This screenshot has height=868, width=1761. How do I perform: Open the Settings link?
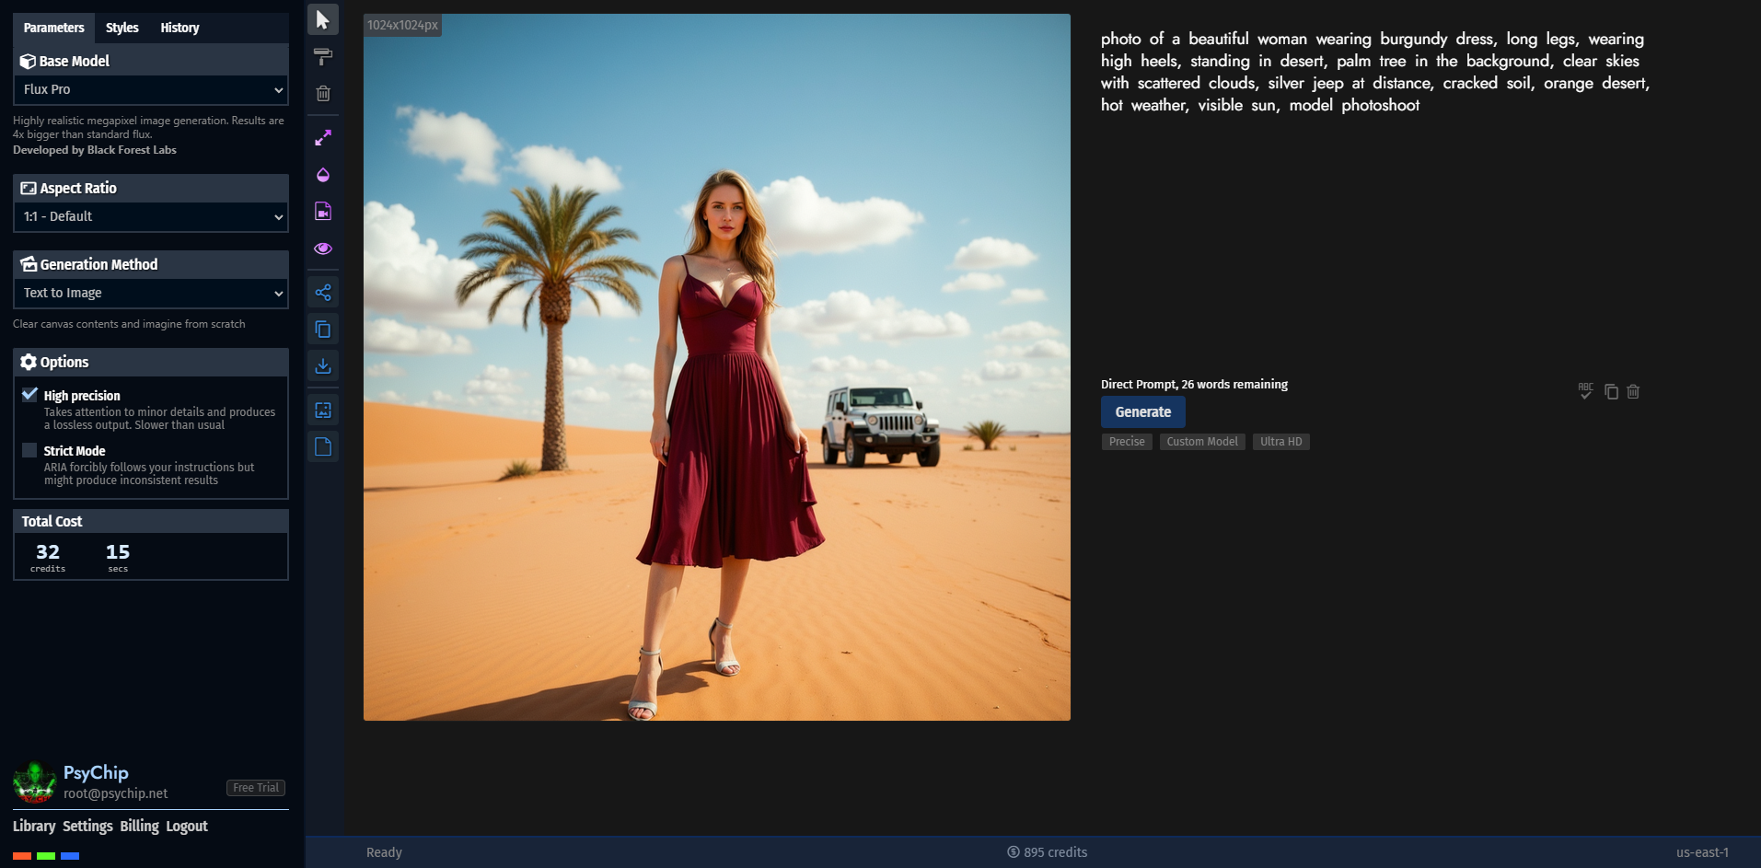pos(87,826)
